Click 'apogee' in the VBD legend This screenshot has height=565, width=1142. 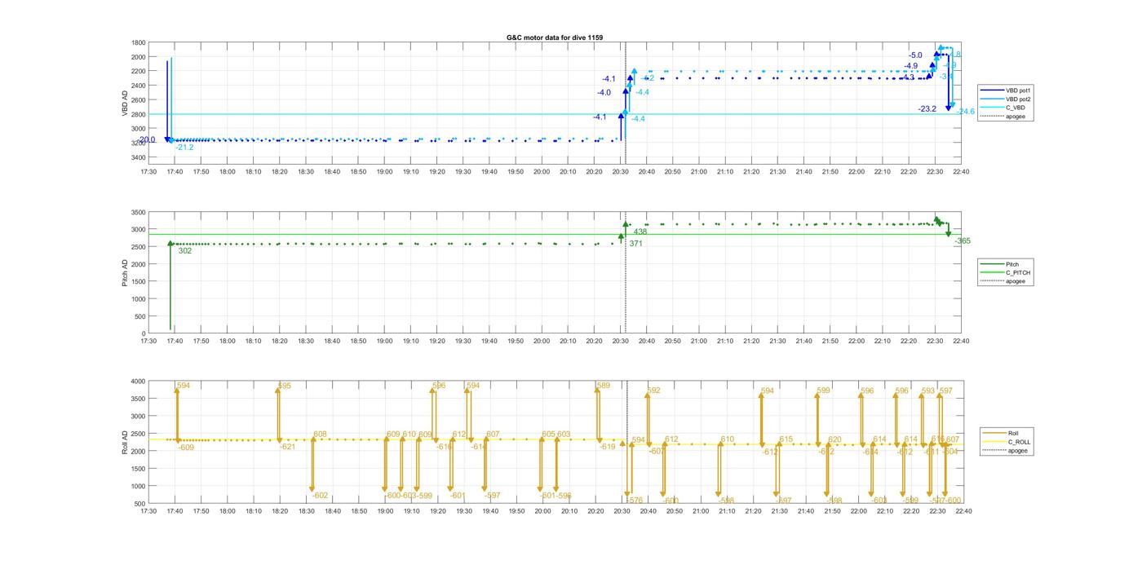click(x=1016, y=116)
